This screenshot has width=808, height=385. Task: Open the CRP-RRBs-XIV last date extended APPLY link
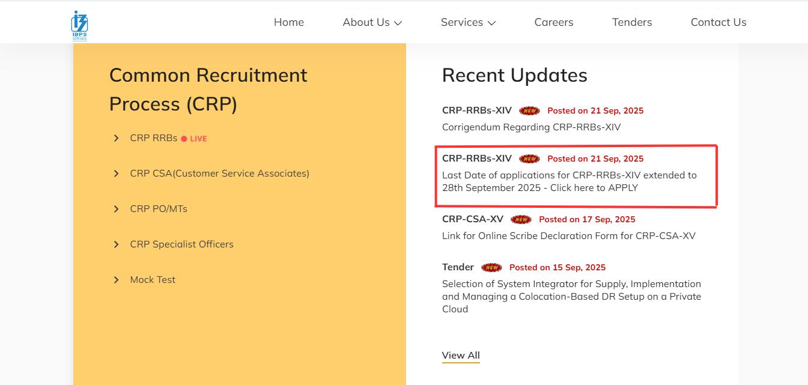(569, 181)
